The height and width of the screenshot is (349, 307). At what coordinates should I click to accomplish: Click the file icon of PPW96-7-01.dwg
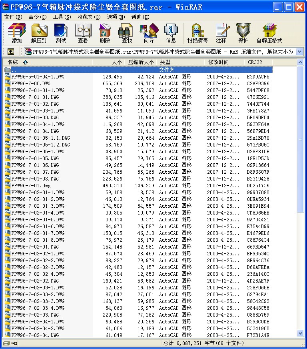click(x=8, y=185)
